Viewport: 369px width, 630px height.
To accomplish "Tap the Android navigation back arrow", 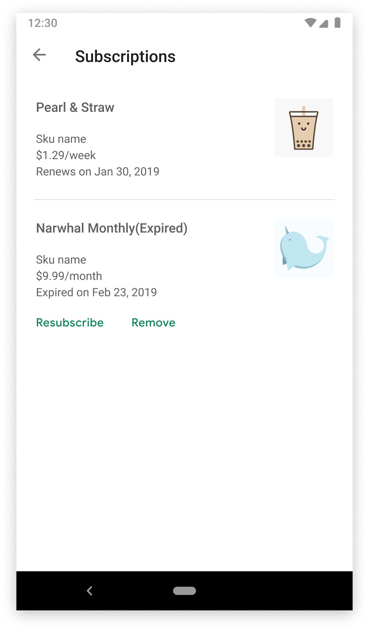I will pos(90,591).
